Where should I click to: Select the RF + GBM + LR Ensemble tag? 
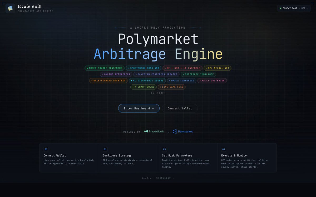[x=182, y=68]
